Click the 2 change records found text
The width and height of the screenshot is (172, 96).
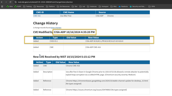pos(42,28)
